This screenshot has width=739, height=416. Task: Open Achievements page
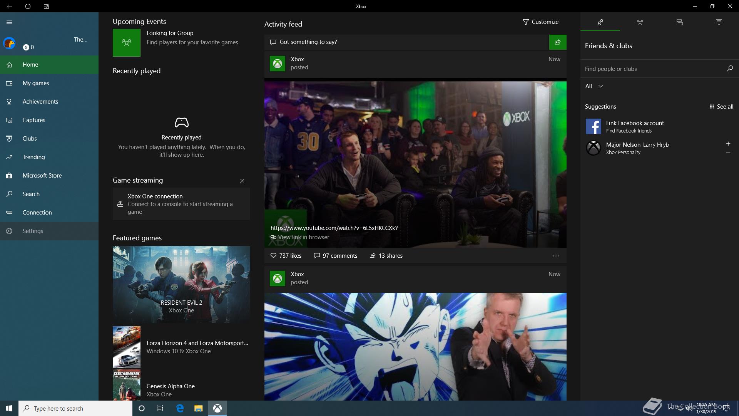coord(49,102)
